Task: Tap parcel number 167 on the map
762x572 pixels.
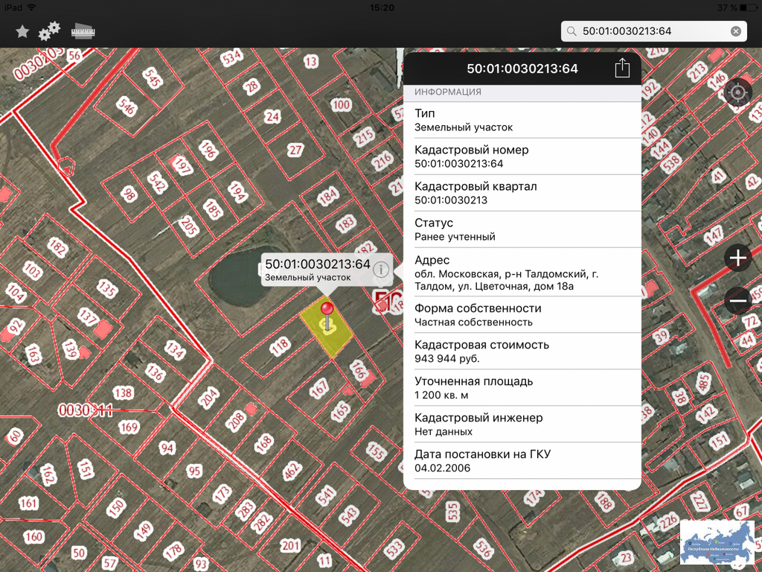Action: coord(319,389)
